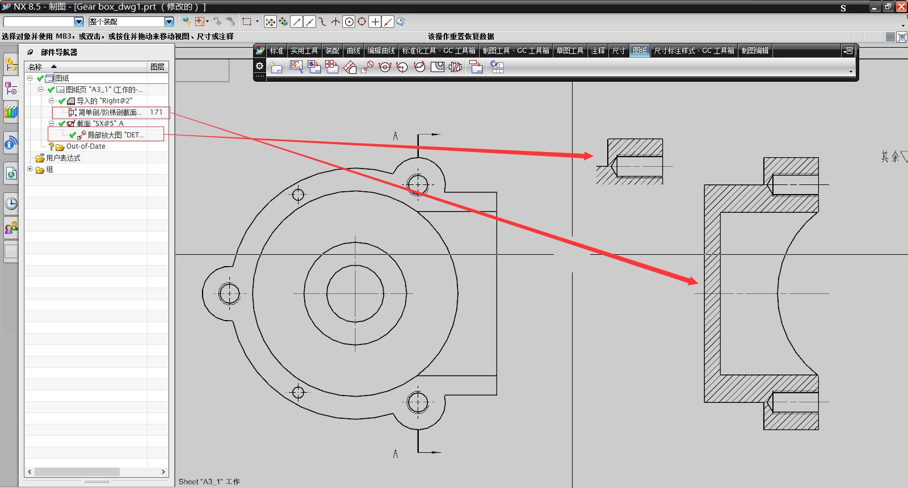Open the ribbon options gear icon

[259, 66]
